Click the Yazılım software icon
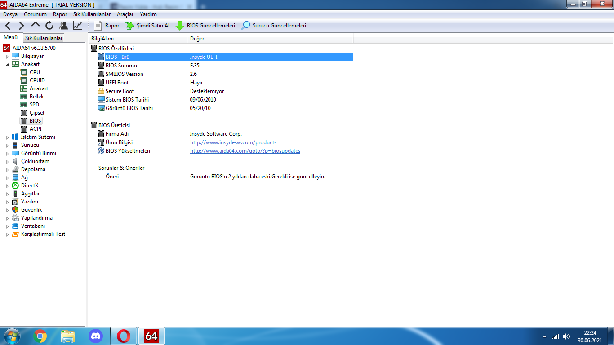The height and width of the screenshot is (345, 614). 15,202
